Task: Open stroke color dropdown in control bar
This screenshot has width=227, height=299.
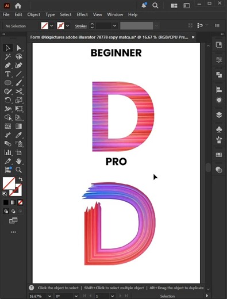Action: 68,25
